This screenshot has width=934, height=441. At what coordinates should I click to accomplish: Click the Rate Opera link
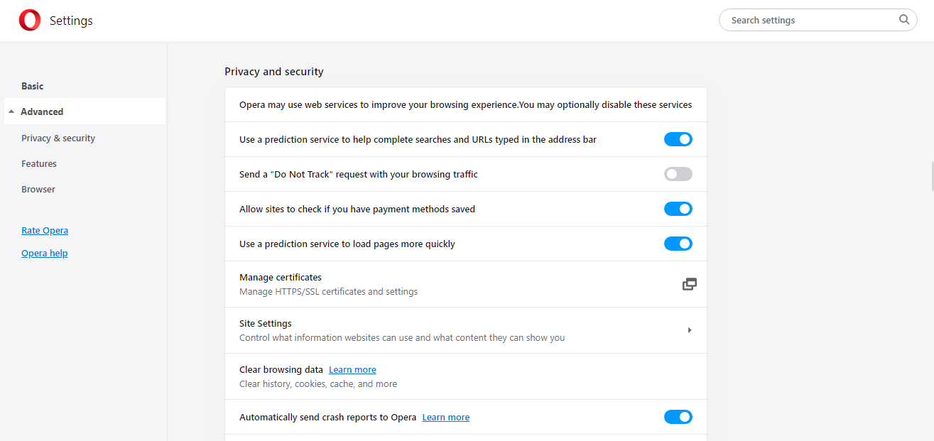click(45, 231)
